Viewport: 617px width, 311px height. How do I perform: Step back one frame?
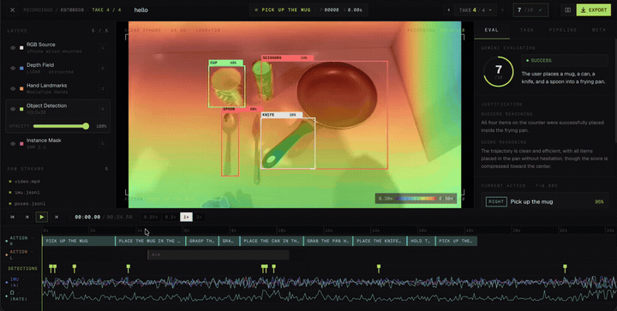pyautogui.click(x=27, y=217)
